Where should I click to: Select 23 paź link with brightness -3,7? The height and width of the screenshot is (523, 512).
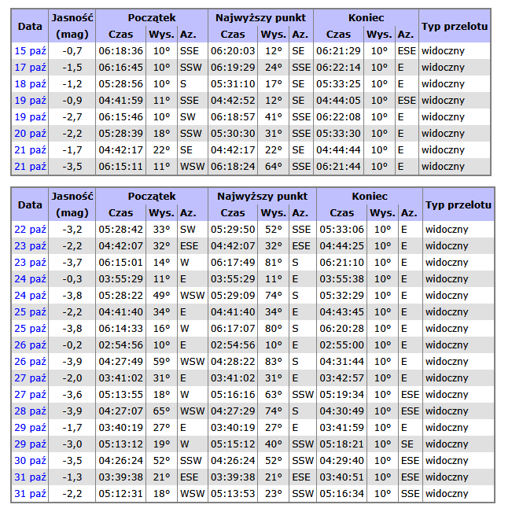pos(30,262)
